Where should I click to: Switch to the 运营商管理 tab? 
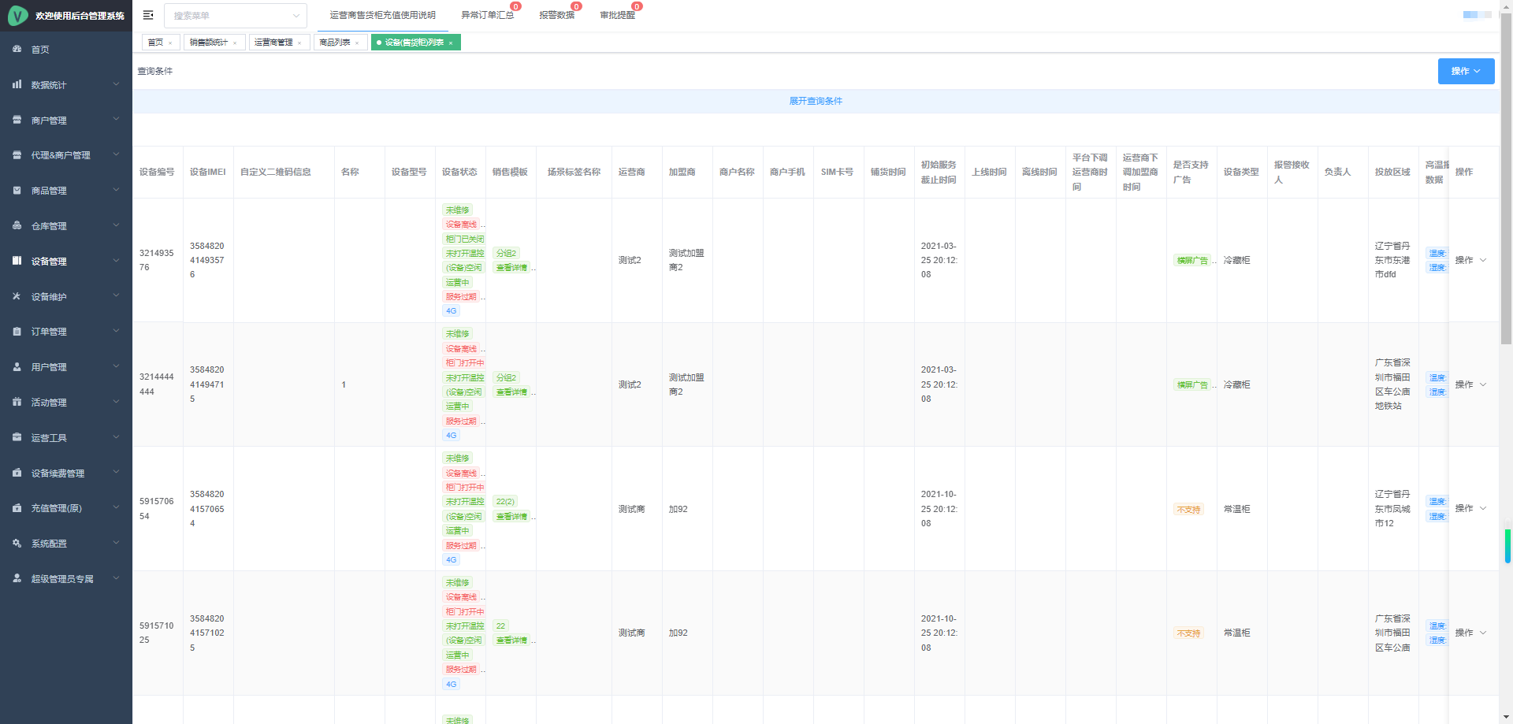tap(273, 43)
